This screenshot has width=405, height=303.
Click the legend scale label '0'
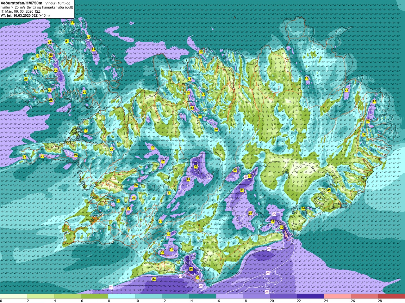point(1,301)
